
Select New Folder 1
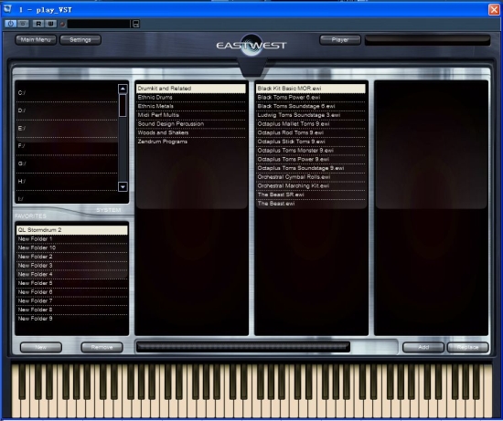pos(72,239)
